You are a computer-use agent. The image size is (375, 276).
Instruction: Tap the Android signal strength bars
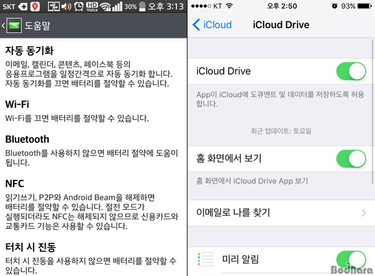[x=117, y=6]
